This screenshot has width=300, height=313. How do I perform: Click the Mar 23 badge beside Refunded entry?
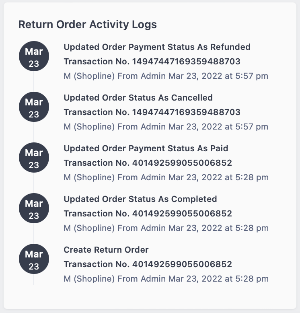[x=34, y=56]
